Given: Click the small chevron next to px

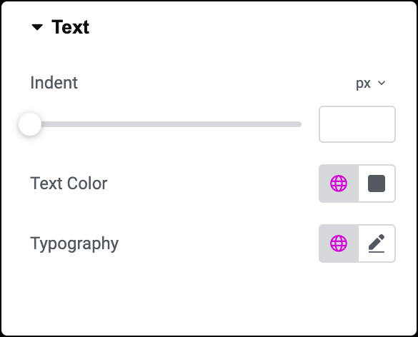Looking at the screenshot, I should 382,83.
